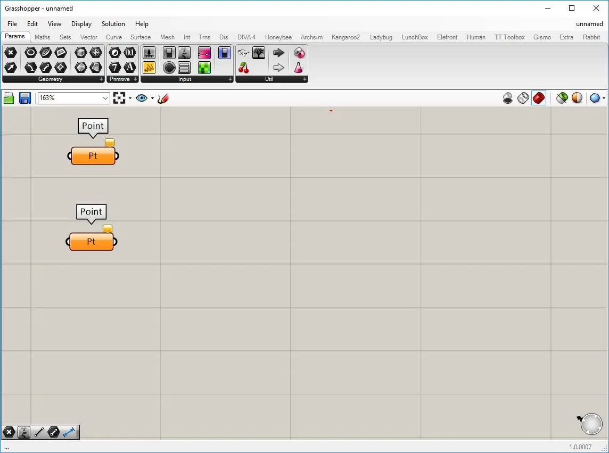Toggle the orange document preview settings sphere
The height and width of the screenshot is (453, 609).
pyautogui.click(x=577, y=98)
